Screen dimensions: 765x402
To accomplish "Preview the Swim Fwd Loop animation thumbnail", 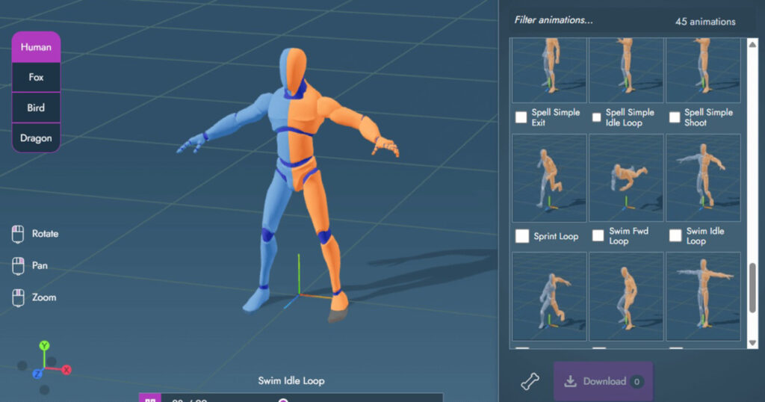I will pos(626,178).
